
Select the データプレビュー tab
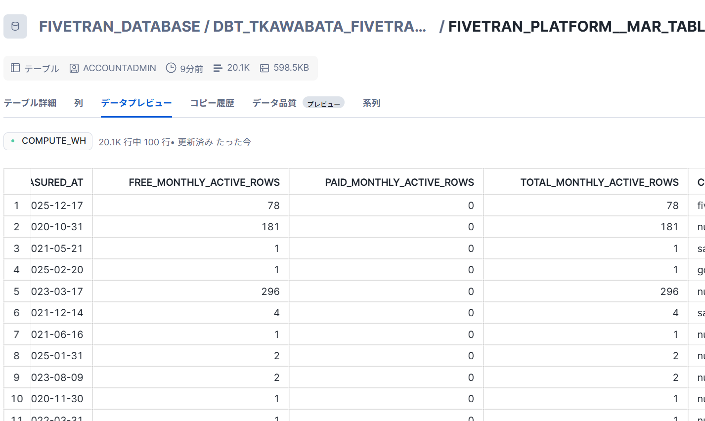(x=136, y=103)
